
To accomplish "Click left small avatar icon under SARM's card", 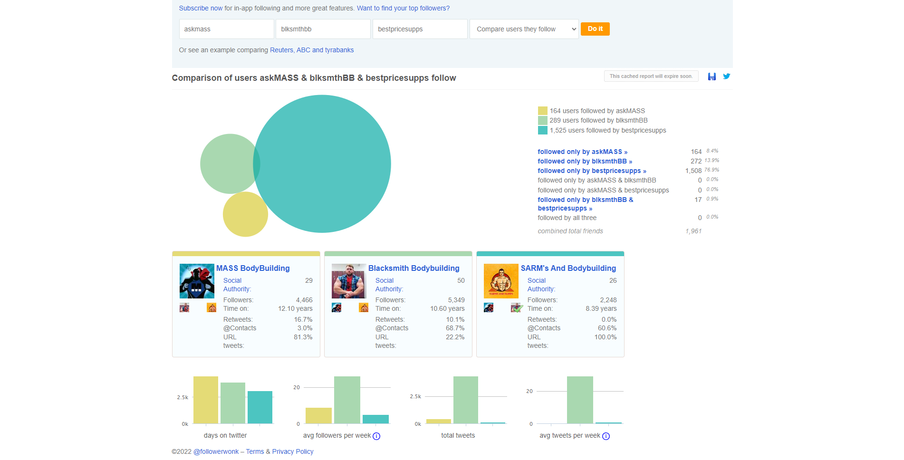I will (x=489, y=307).
